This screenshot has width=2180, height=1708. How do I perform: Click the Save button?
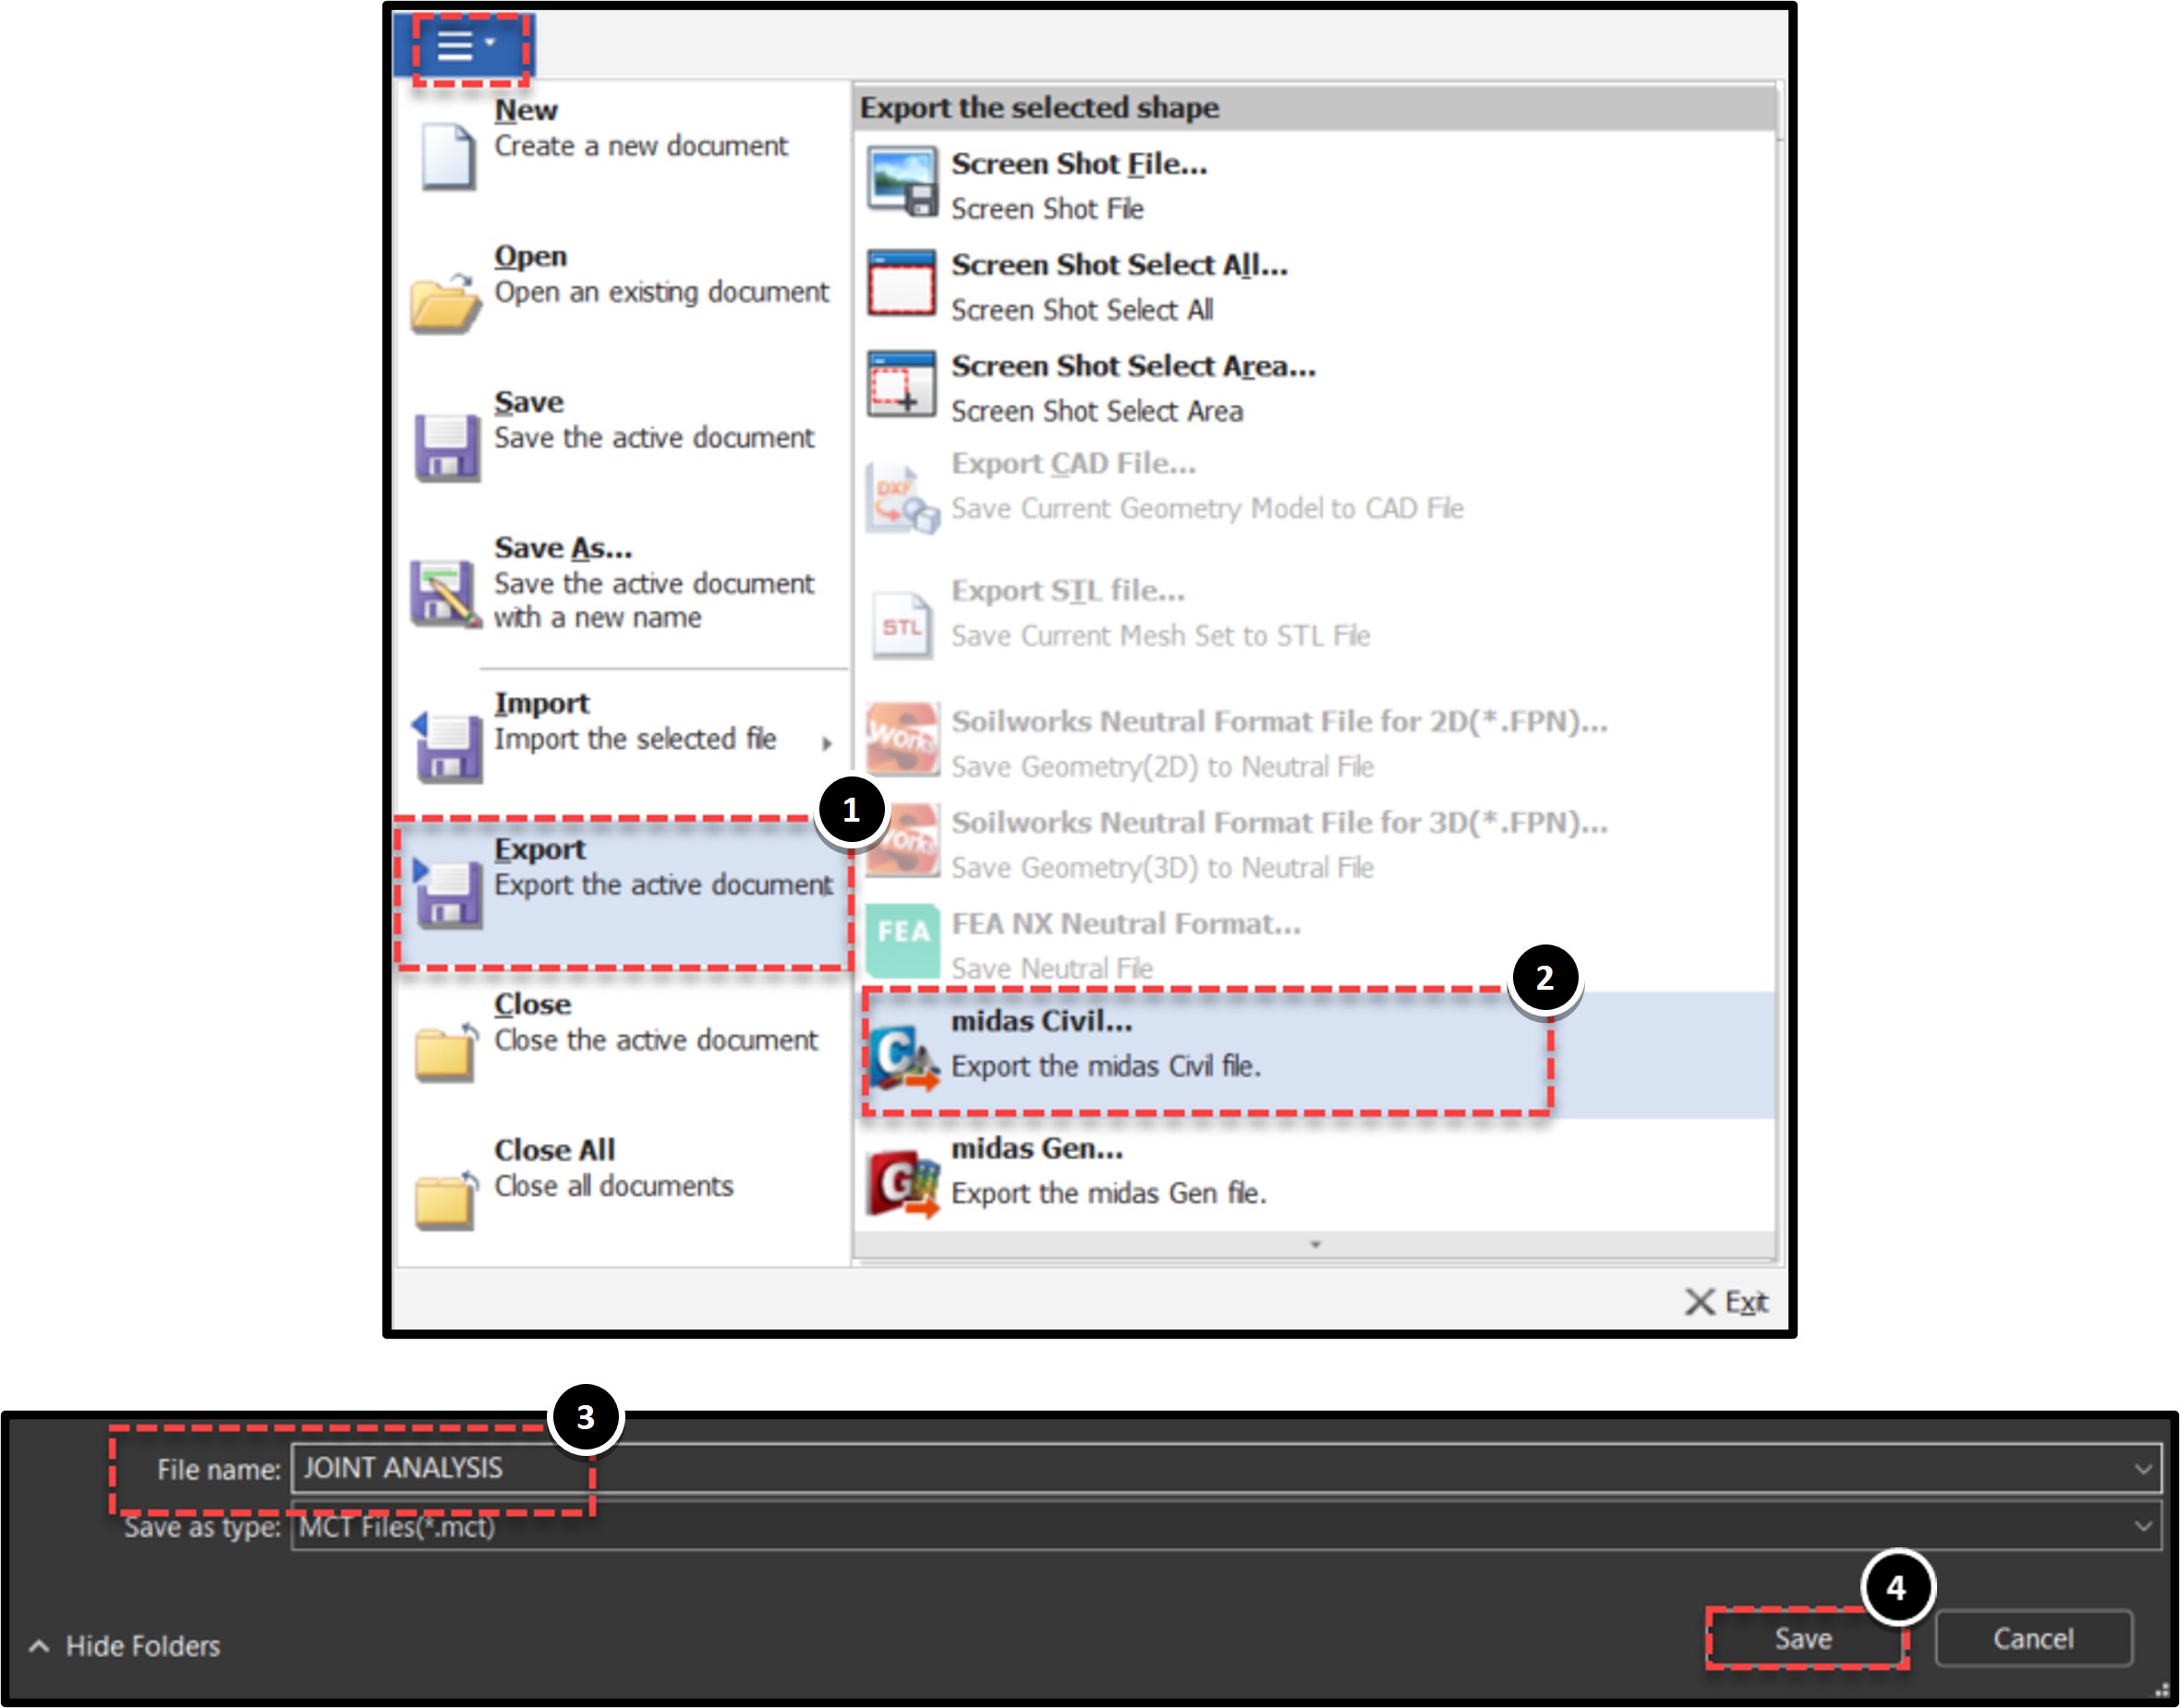coord(1804,1638)
